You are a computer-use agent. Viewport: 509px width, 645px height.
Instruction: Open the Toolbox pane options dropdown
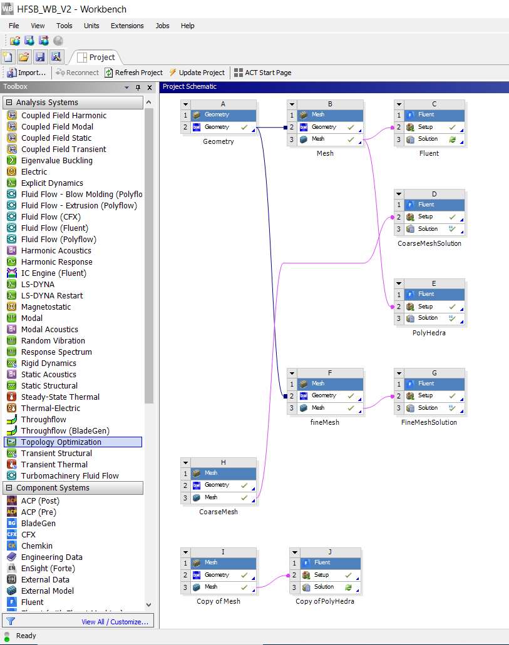[127, 87]
